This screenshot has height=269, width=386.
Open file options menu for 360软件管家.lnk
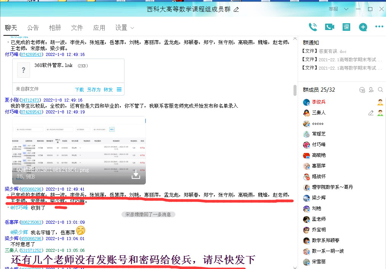pos(119,89)
